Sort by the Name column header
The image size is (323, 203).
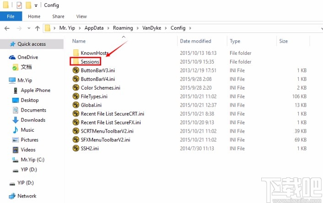pyautogui.click(x=79, y=41)
